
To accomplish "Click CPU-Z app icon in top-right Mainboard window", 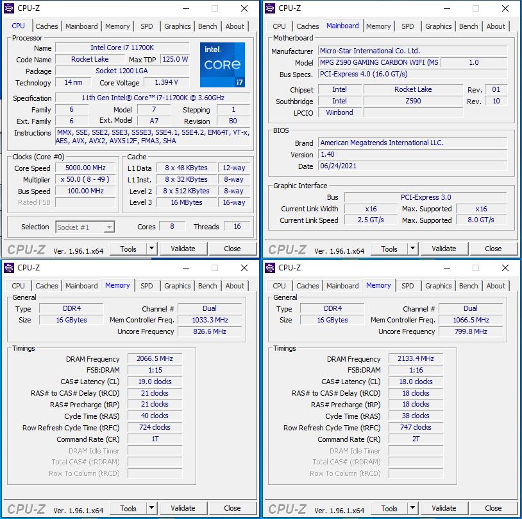I will (x=269, y=8).
